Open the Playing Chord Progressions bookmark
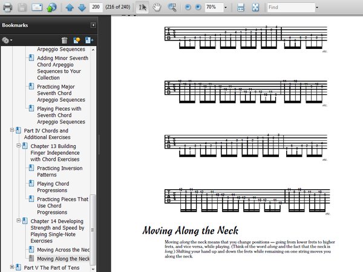Image resolution: width=363 pixels, height=272 pixels. pos(53,187)
